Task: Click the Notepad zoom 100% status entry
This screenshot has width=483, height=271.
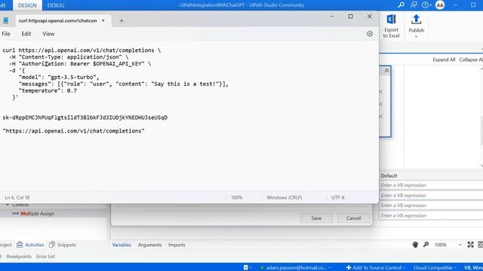Action: tap(236, 197)
